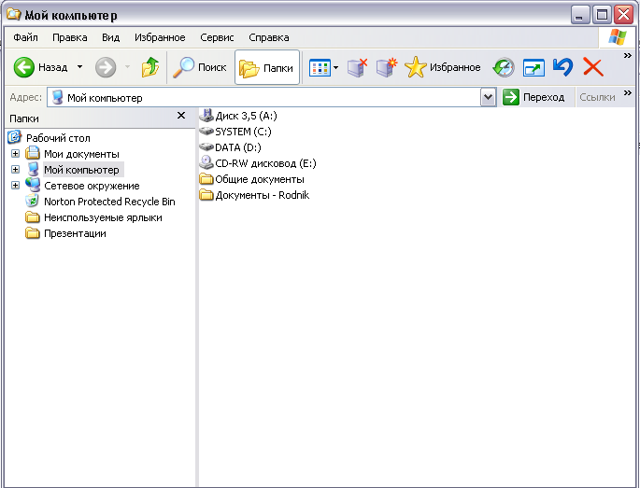Expand Мой компьютер tree node
The image size is (640, 488).
coord(16,170)
